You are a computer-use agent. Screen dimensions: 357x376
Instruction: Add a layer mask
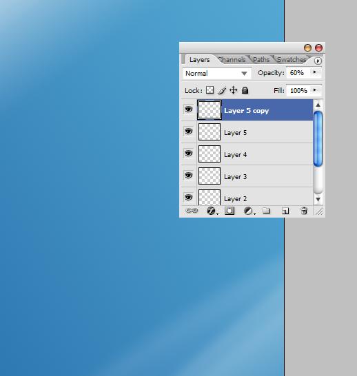(229, 211)
